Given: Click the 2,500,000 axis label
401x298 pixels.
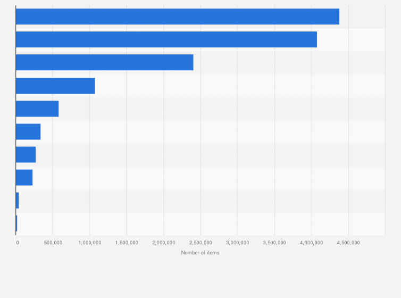Looking at the screenshot, I should pyautogui.click(x=200, y=243).
